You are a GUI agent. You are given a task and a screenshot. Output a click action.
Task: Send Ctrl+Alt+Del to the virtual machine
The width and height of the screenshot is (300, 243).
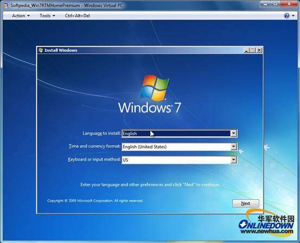pyautogui.click(x=77, y=16)
